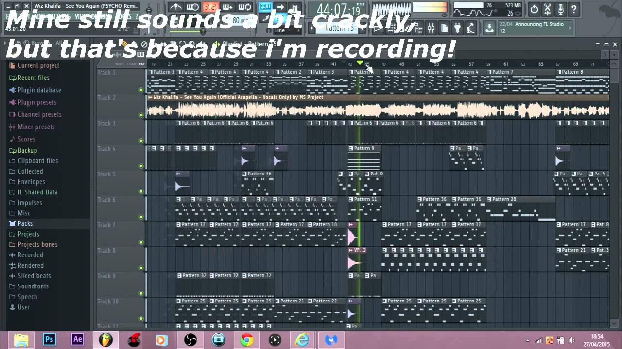Click the news panel arrow button
The height and width of the screenshot is (349, 622).
pyautogui.click(x=571, y=28)
